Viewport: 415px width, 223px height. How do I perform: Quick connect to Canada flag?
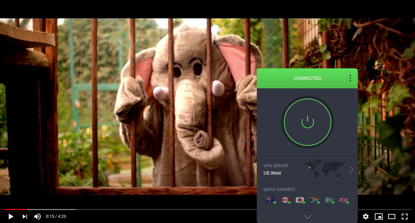point(286,200)
